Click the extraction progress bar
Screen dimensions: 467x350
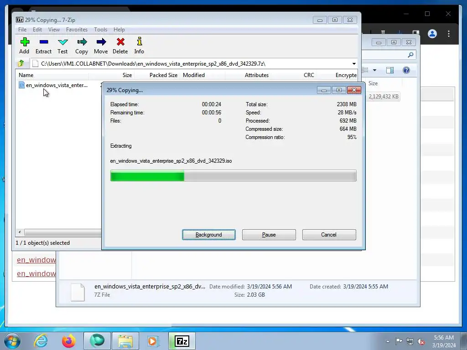tap(233, 175)
